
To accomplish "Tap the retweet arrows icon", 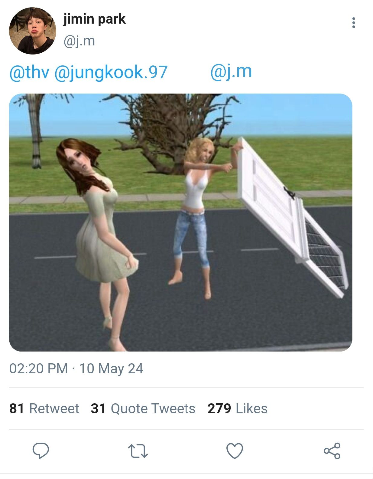I will coord(138,451).
